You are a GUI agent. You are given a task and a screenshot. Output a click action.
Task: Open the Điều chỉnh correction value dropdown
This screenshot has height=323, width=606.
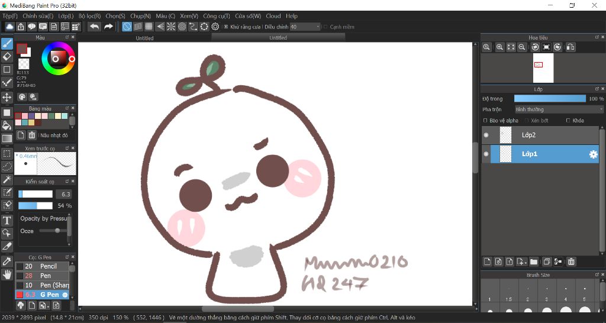point(305,27)
